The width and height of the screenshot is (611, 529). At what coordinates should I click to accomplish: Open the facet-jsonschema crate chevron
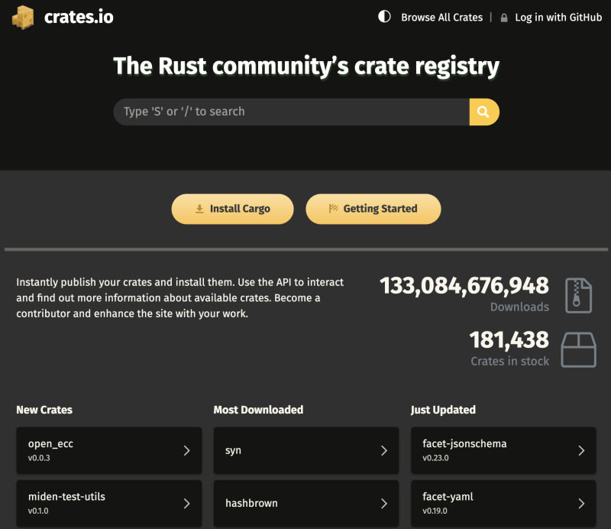580,450
